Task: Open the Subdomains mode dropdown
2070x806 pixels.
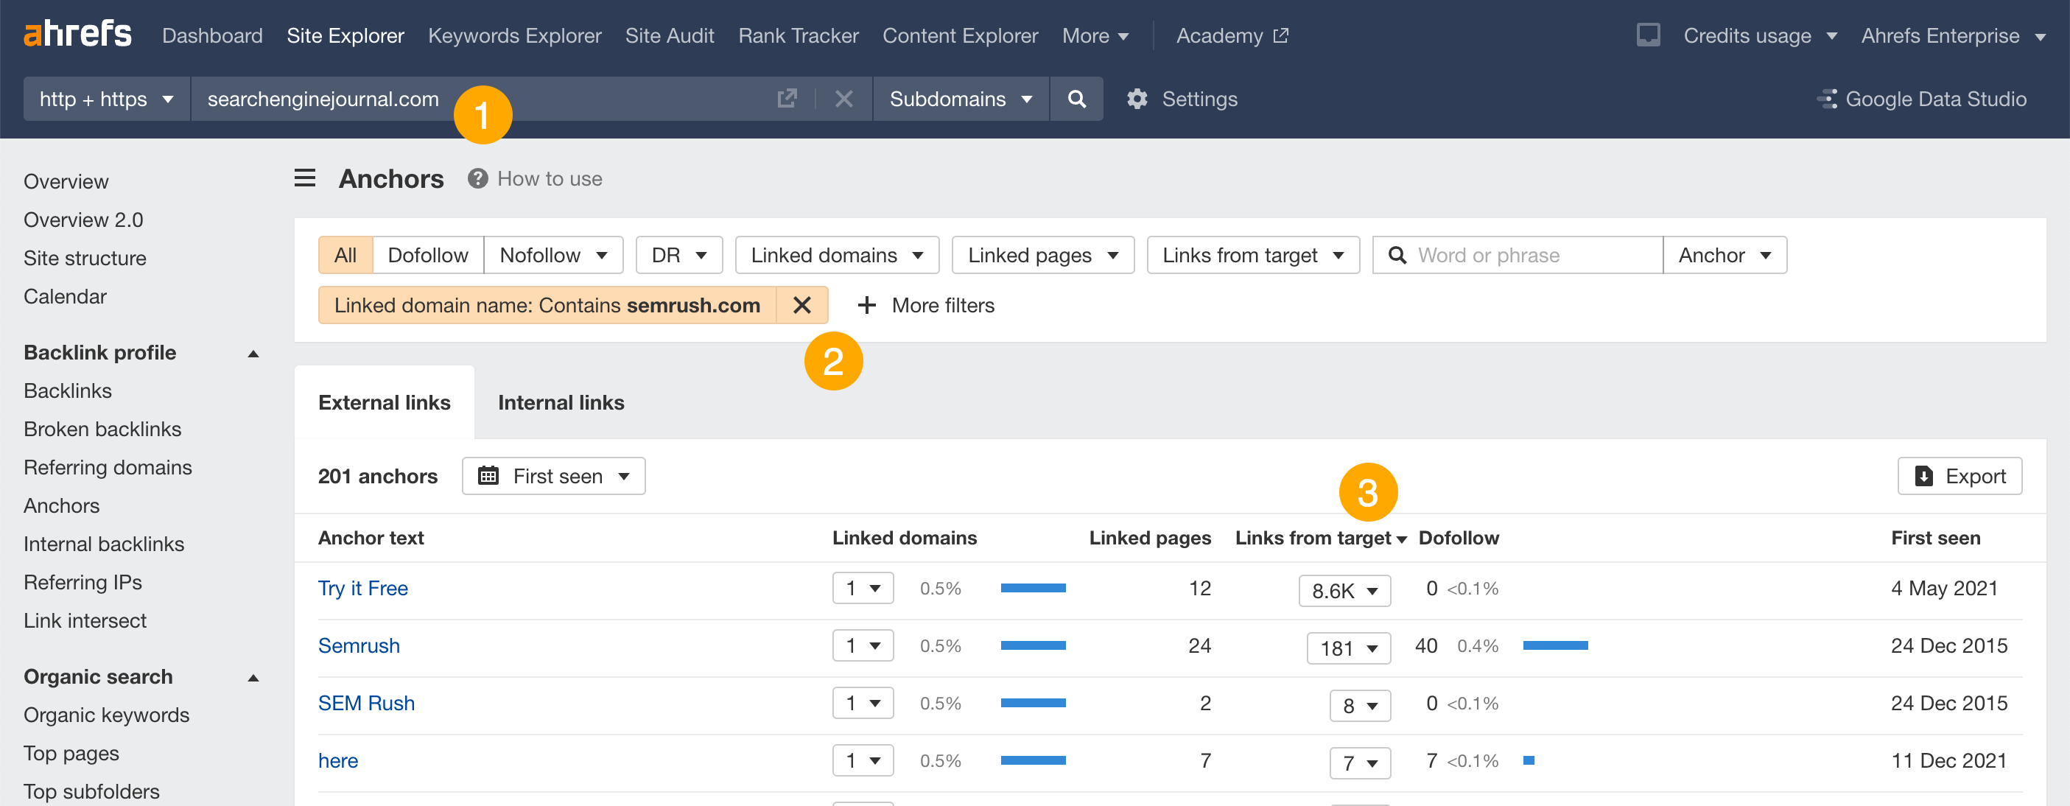Action: pos(961,99)
